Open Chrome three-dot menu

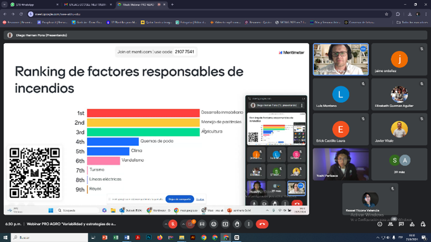tap(426, 14)
